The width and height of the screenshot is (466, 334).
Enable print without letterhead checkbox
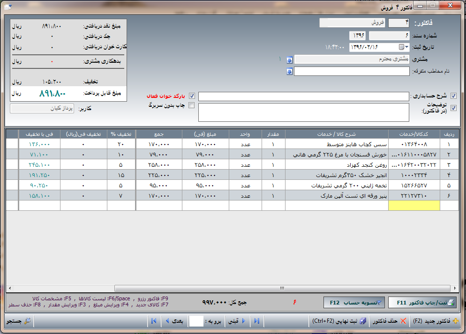[192, 105]
